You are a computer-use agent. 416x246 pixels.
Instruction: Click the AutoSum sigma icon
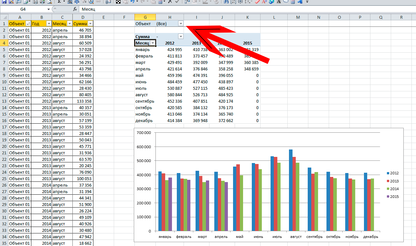pyautogui.click(x=59, y=2)
